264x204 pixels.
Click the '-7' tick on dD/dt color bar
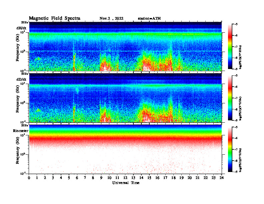click(236, 98)
